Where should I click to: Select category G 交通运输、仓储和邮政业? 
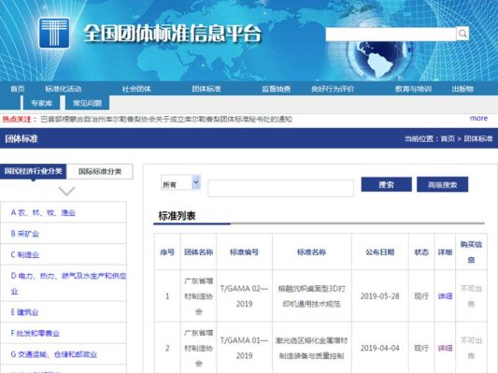coord(53,354)
